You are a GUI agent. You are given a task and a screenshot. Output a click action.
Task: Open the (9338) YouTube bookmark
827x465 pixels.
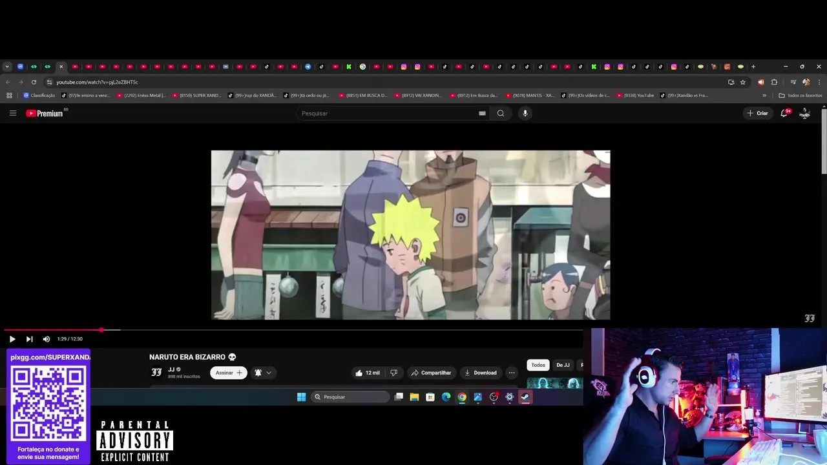(x=635, y=96)
